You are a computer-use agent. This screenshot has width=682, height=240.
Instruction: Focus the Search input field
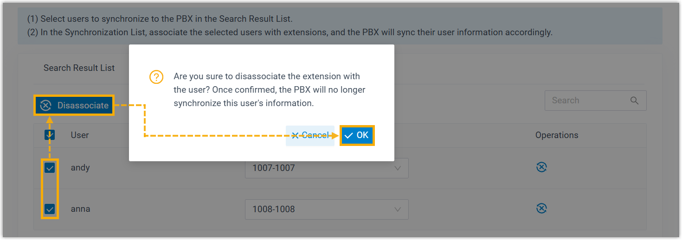(x=587, y=101)
